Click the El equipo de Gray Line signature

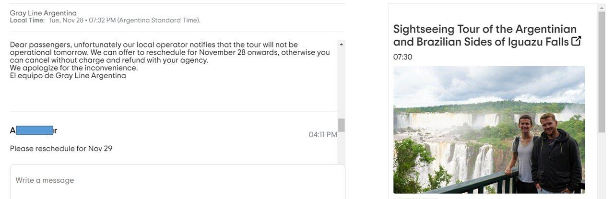[x=68, y=76]
